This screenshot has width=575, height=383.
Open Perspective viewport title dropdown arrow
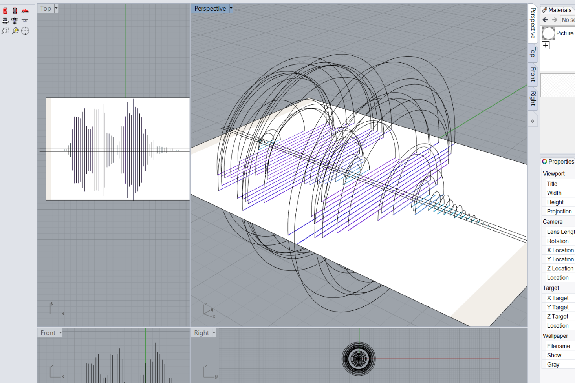tap(231, 8)
